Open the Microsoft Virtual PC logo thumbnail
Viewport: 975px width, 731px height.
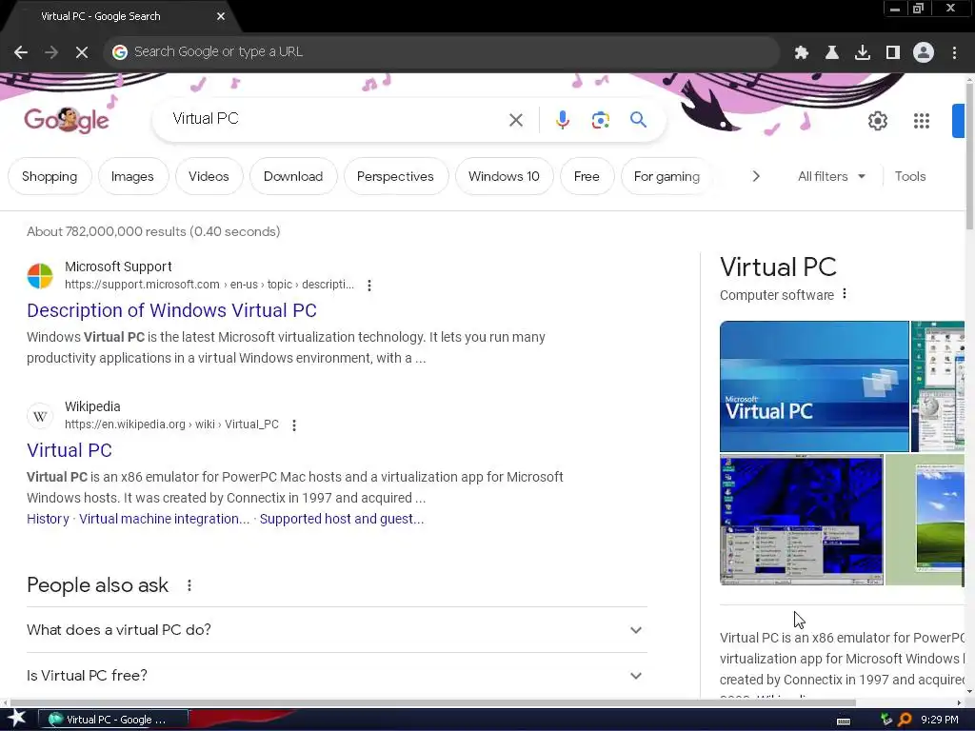tap(814, 386)
